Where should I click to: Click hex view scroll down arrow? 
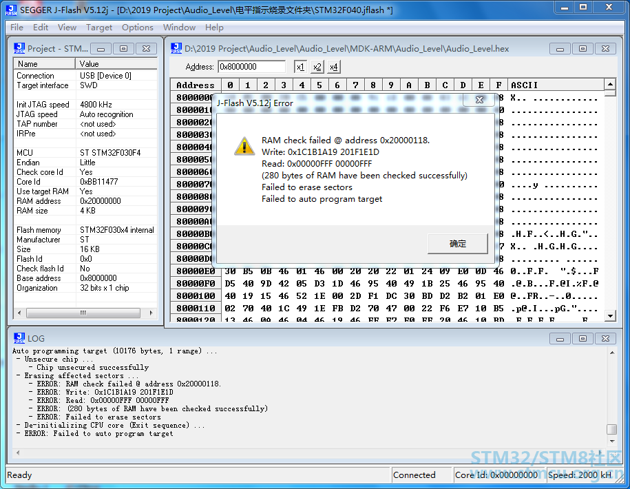point(610,316)
